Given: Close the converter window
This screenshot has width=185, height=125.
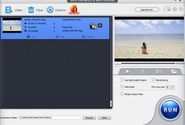Looking at the screenshot, I should 180,1.
